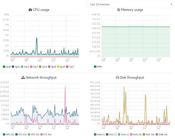Click the Memory usage chart title
Screen dimensions: 175x140
pyautogui.click(x=132, y=10)
